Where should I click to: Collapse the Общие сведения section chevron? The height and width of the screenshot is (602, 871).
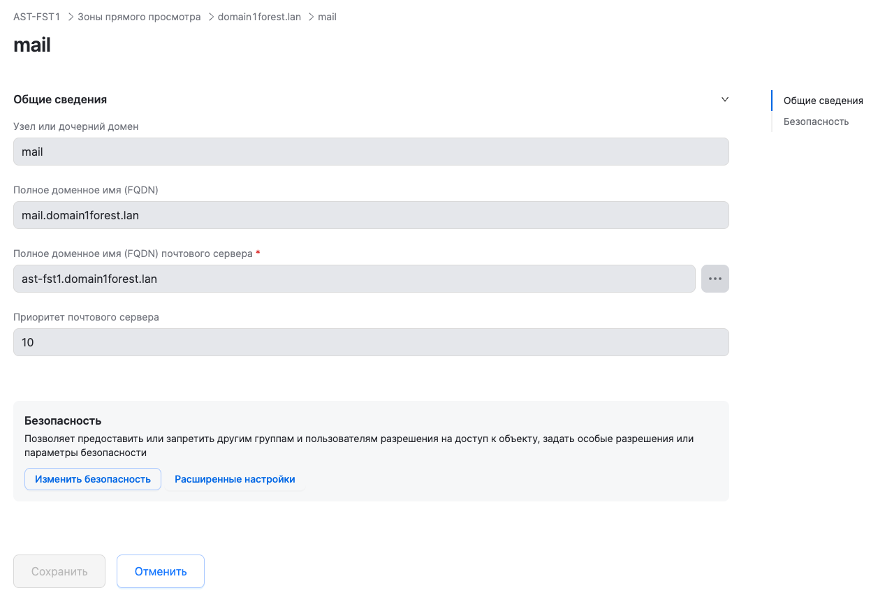point(725,99)
